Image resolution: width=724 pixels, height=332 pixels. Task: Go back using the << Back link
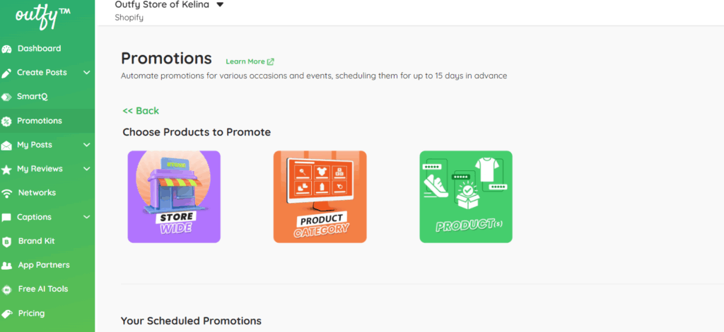pyautogui.click(x=141, y=111)
